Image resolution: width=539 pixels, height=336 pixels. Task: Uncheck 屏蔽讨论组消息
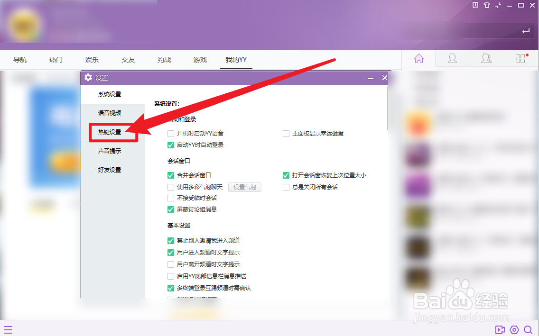(x=171, y=209)
